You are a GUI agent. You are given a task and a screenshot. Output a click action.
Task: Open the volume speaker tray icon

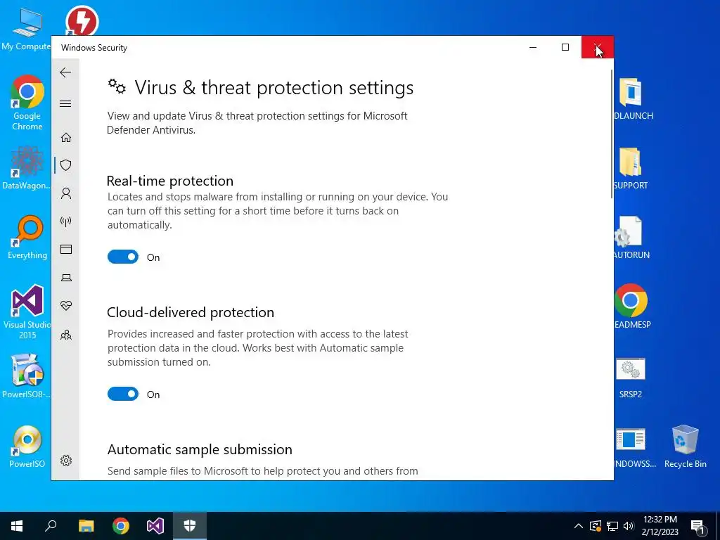click(629, 526)
